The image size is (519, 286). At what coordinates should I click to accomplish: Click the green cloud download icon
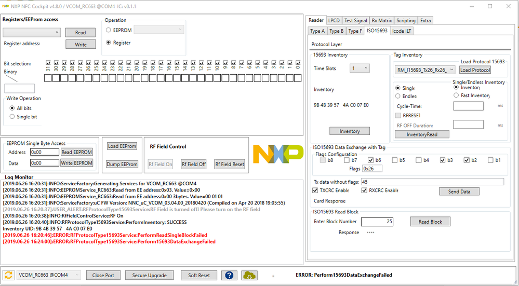click(x=248, y=275)
